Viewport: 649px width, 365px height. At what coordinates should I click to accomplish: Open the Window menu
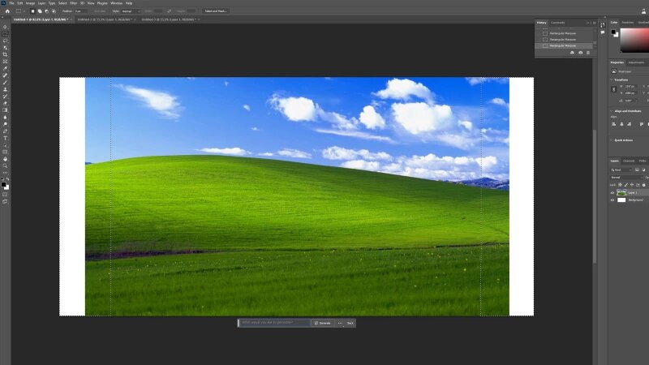116,3
